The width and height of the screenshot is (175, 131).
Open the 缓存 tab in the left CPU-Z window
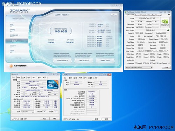(x=19, y=78)
